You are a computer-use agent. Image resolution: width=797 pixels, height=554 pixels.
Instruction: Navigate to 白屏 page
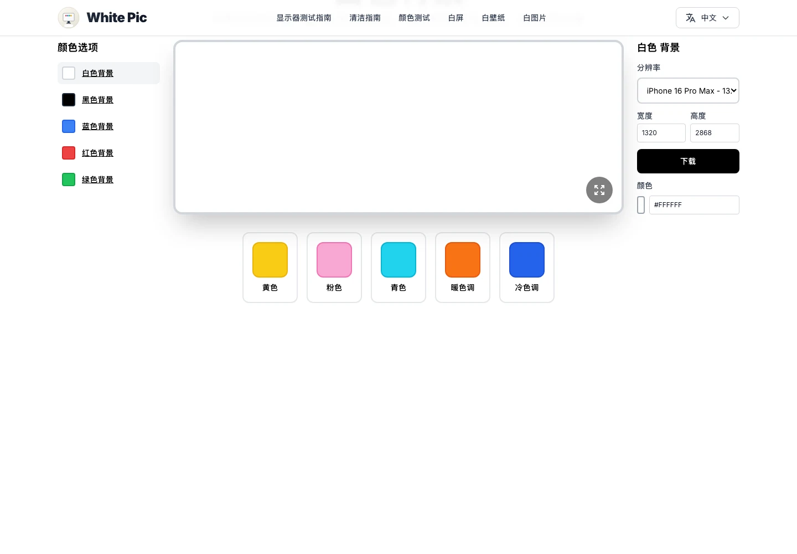point(456,18)
